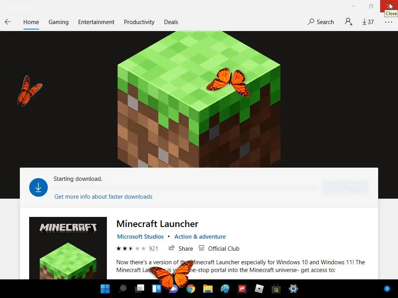Click the Minecraft Launcher title text

[x=157, y=224]
